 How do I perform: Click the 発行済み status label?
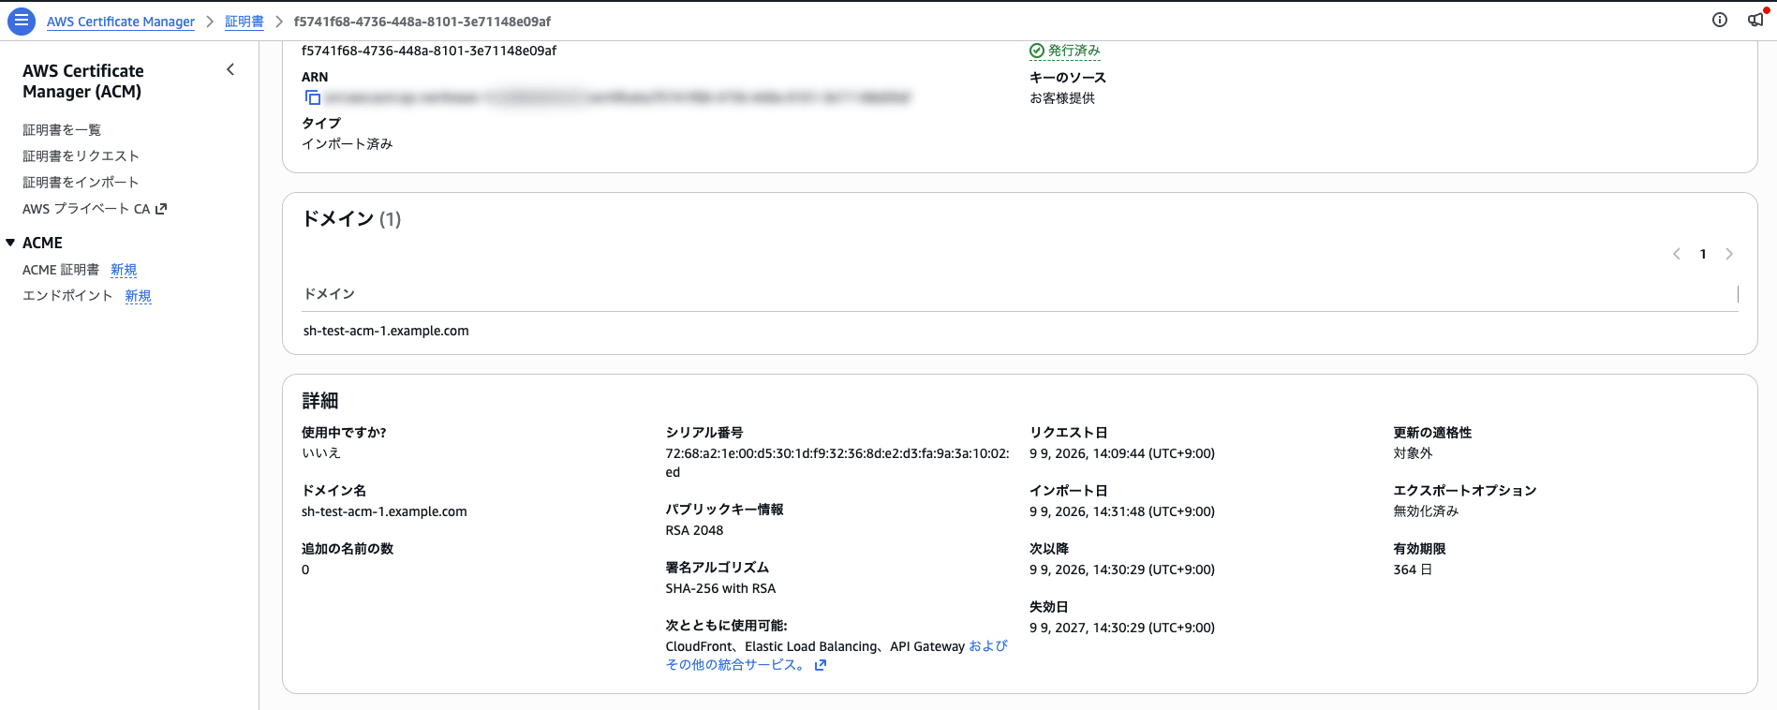(1074, 51)
